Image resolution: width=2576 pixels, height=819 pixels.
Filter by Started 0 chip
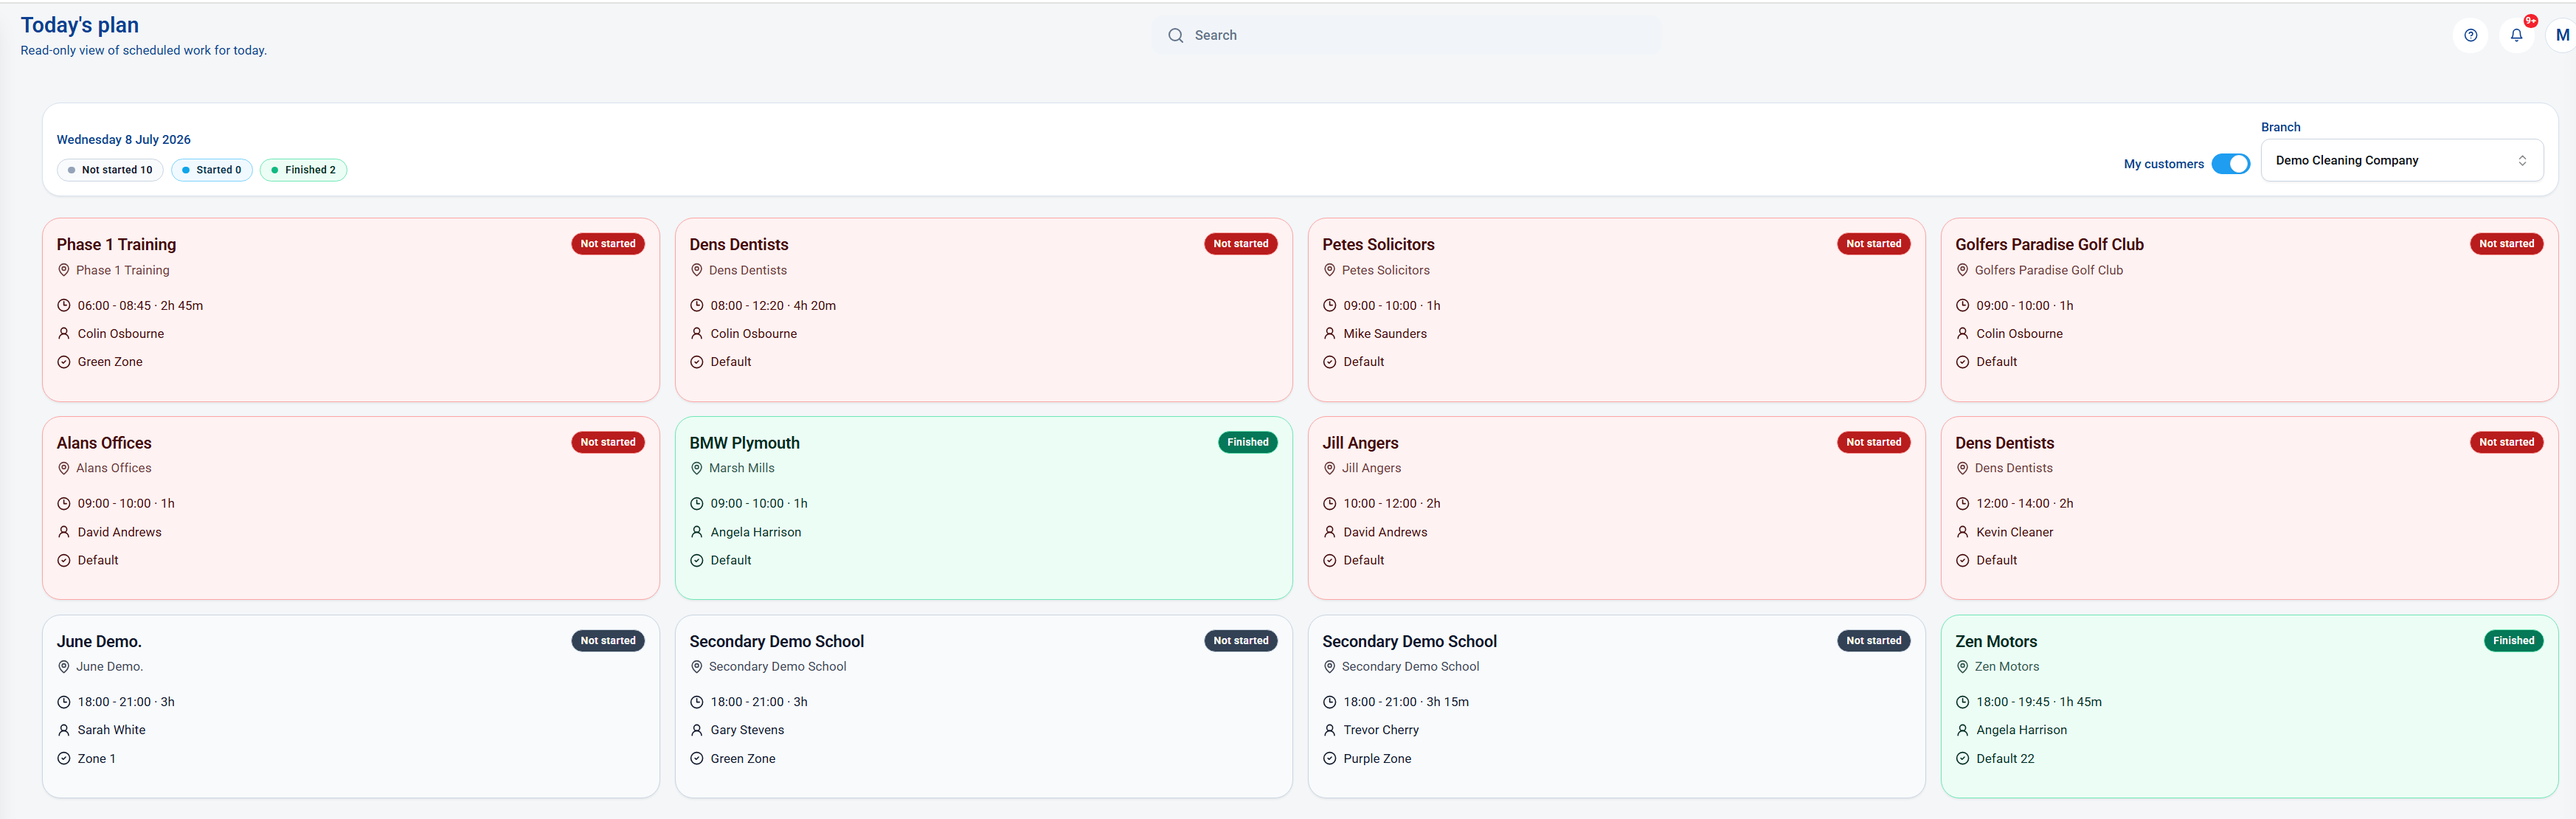pyautogui.click(x=212, y=170)
